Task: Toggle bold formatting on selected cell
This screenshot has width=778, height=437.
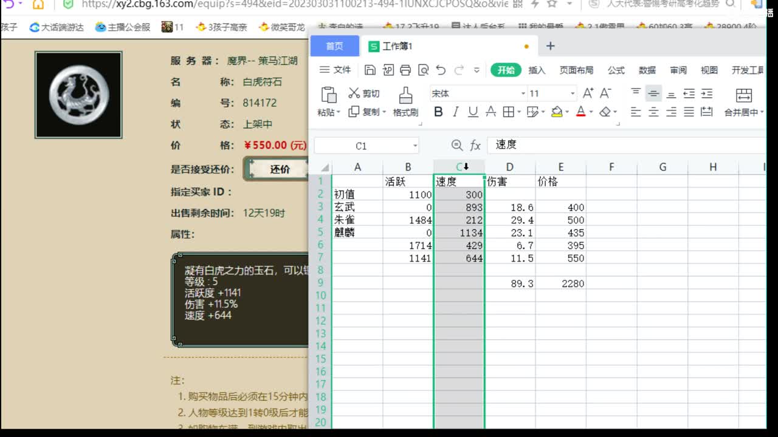Action: coord(438,112)
